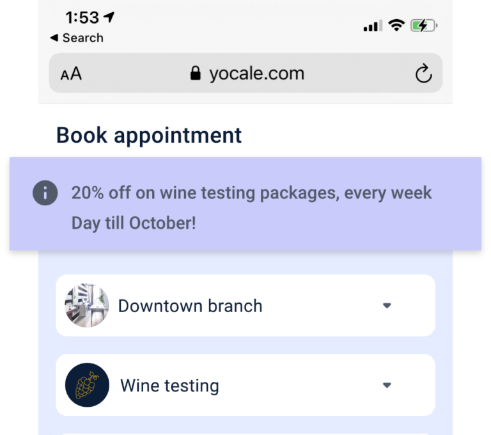The width and height of the screenshot is (491, 435).
Task: Tap the 1:53 clock in status bar
Action: pyautogui.click(x=82, y=17)
